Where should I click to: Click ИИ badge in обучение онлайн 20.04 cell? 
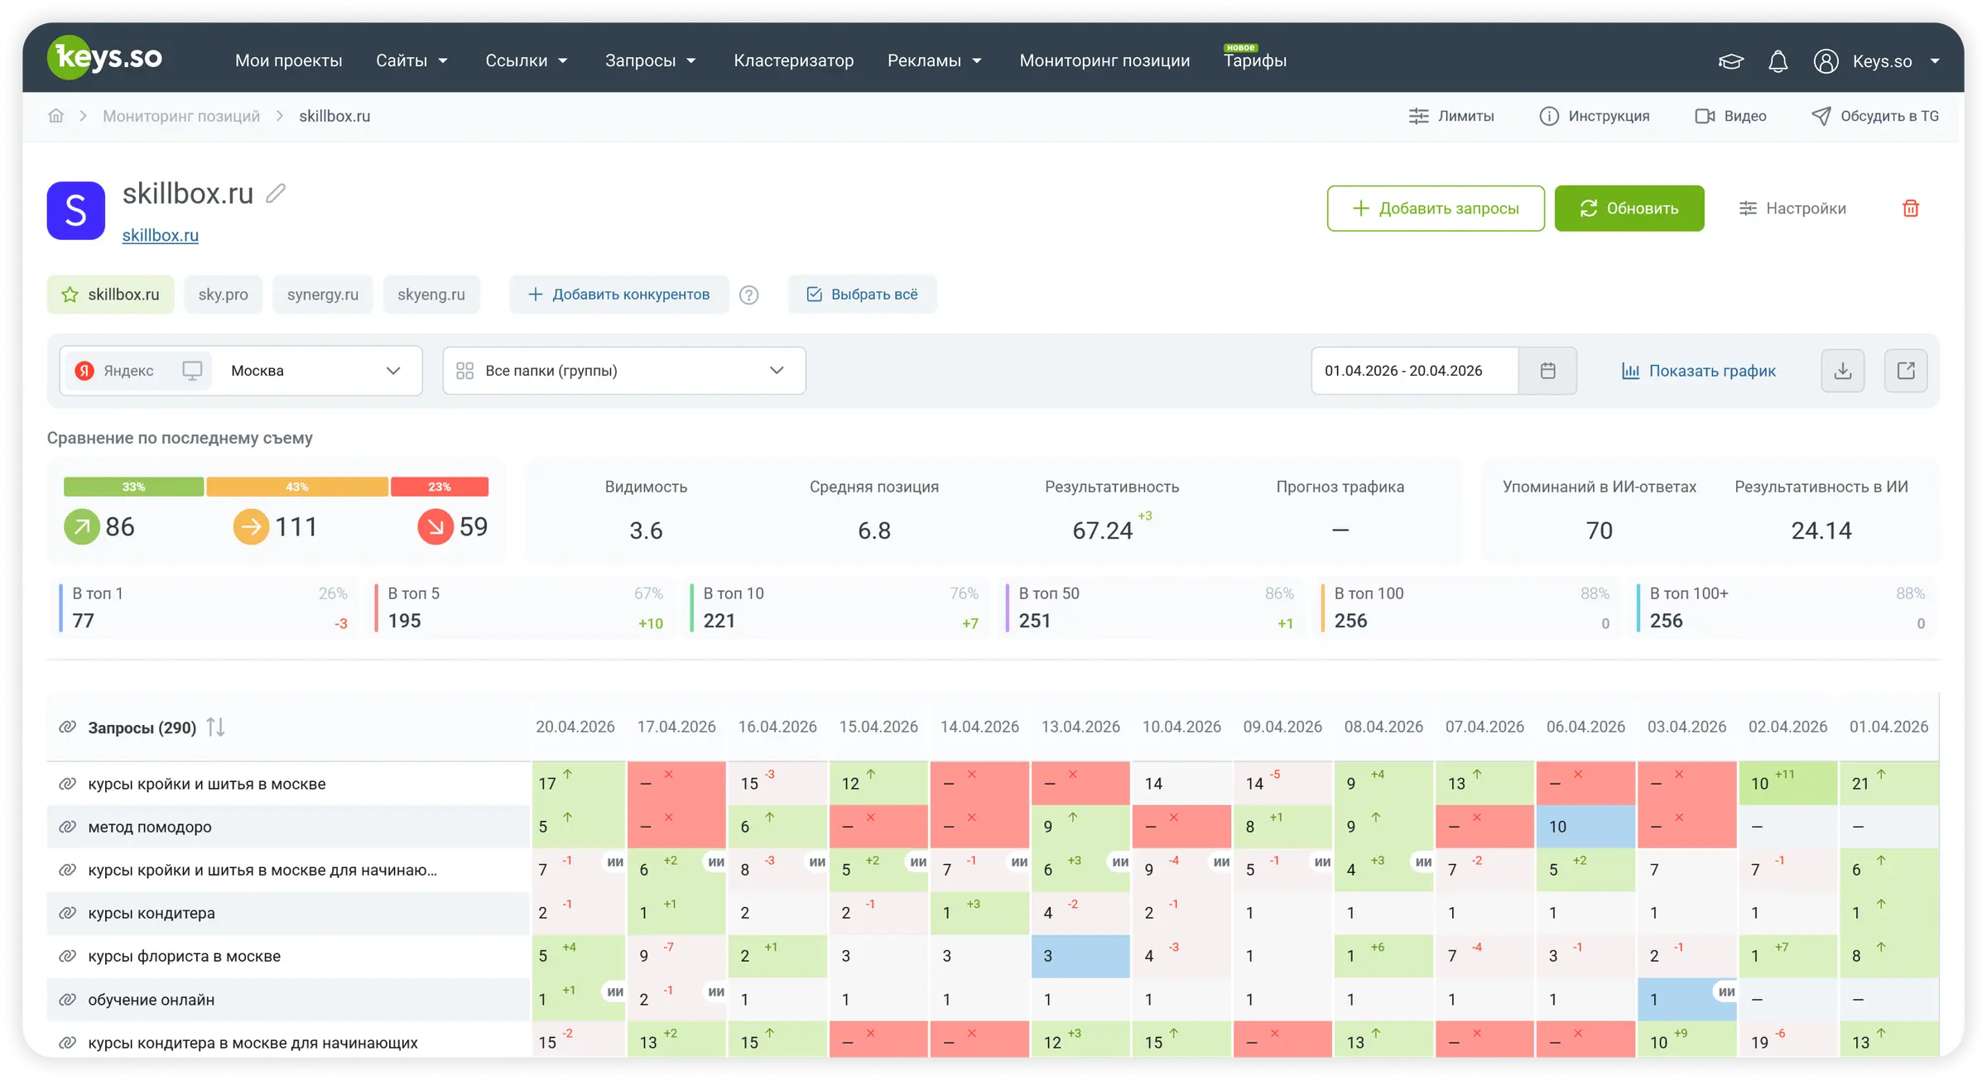(615, 991)
